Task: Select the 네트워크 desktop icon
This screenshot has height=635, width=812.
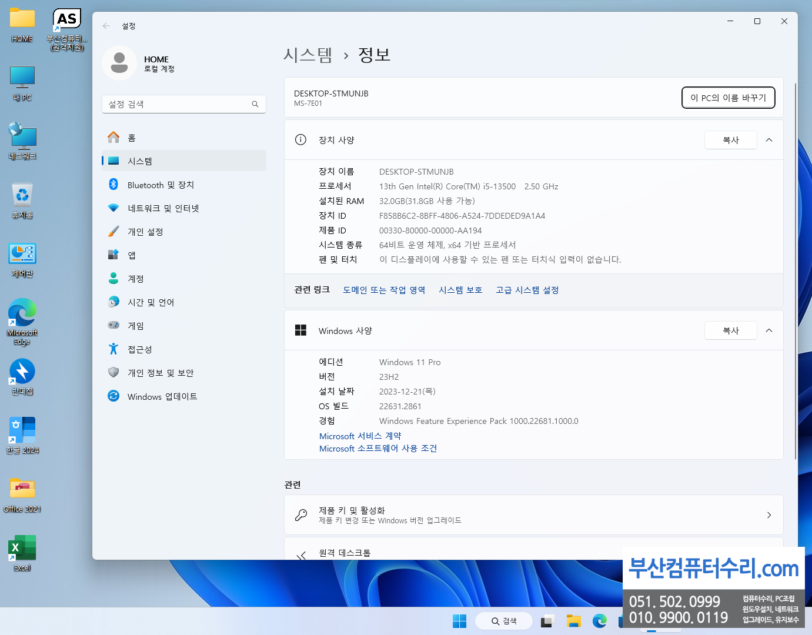Action: click(x=22, y=141)
